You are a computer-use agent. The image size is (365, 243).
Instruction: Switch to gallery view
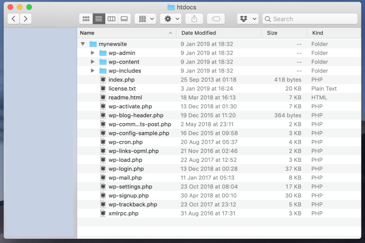[x=124, y=19]
